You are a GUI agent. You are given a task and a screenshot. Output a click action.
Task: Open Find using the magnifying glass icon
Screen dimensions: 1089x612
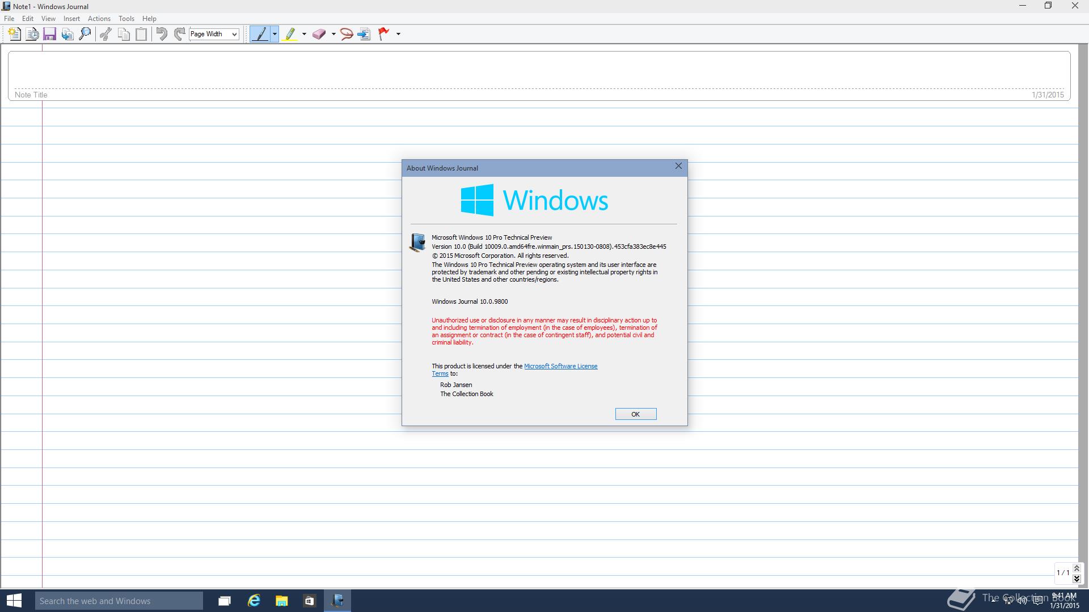(x=85, y=34)
